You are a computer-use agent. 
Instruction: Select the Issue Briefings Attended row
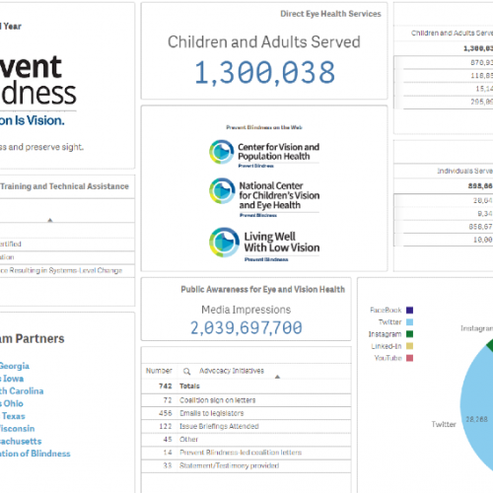pyautogui.click(x=246, y=426)
